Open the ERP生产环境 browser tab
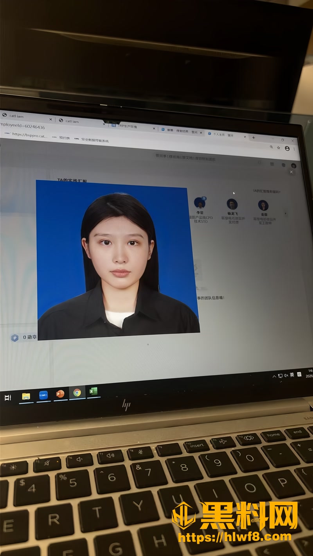Image resolution: width=313 pixels, height=556 pixels. 133,126
